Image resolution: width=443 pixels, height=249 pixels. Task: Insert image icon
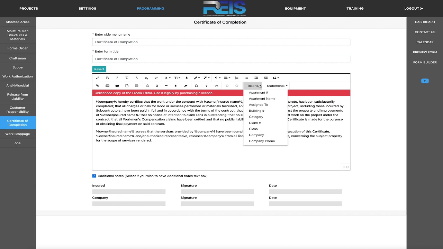[107, 86]
